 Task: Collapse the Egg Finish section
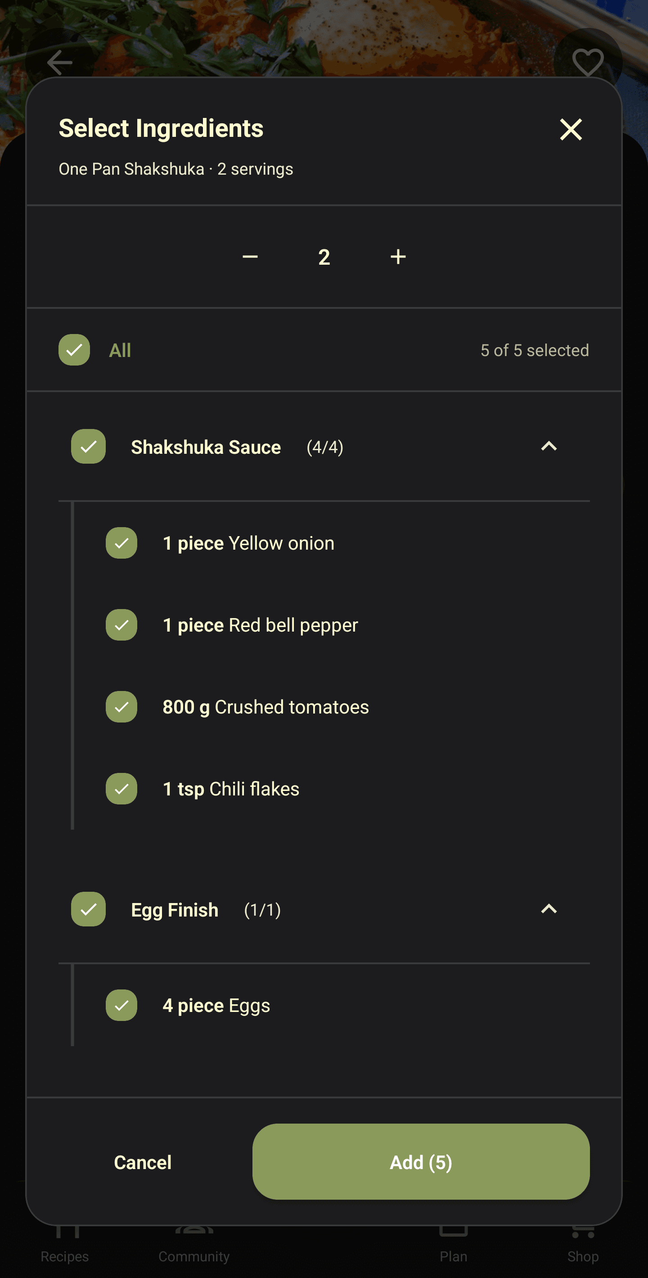coord(549,909)
